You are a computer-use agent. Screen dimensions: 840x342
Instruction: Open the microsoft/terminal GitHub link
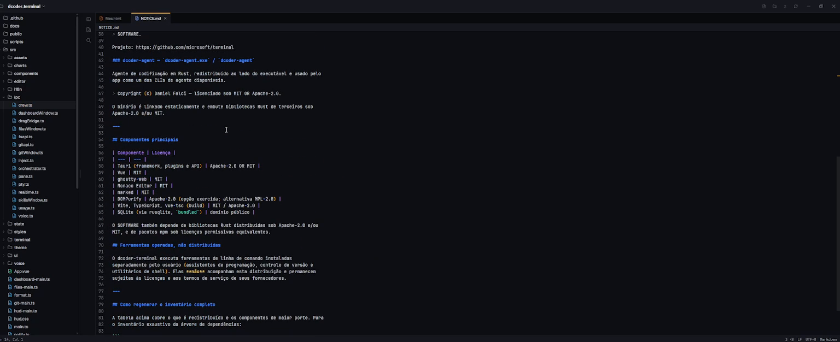point(185,48)
